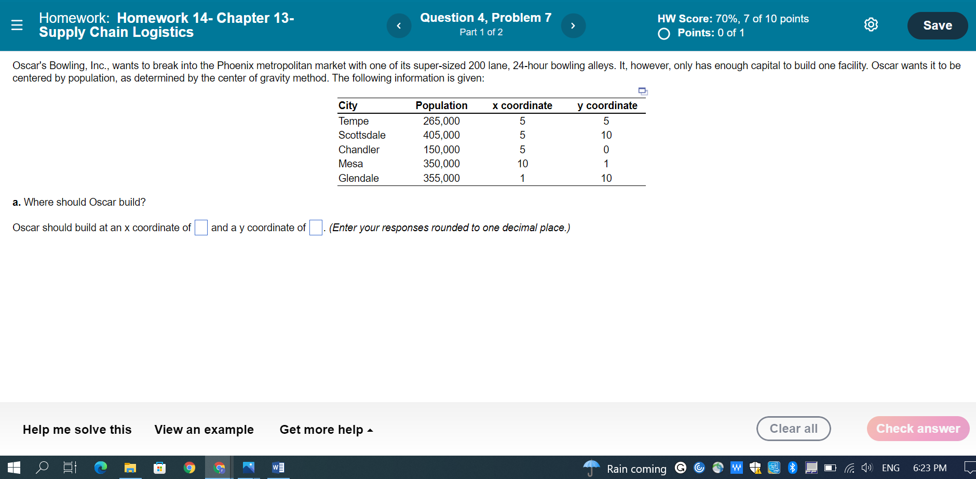Open Windows taskbar search
This screenshot has height=479, width=976.
point(42,468)
